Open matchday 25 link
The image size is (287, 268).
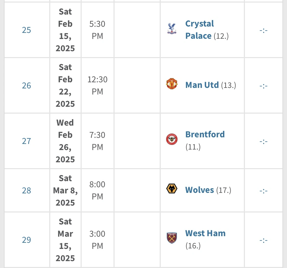pos(27,30)
